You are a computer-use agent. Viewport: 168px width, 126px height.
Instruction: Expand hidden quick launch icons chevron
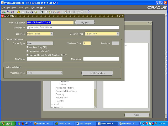point(30,123)
